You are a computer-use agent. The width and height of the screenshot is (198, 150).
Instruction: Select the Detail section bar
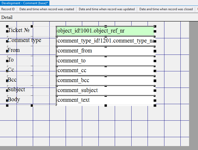point(79,18)
